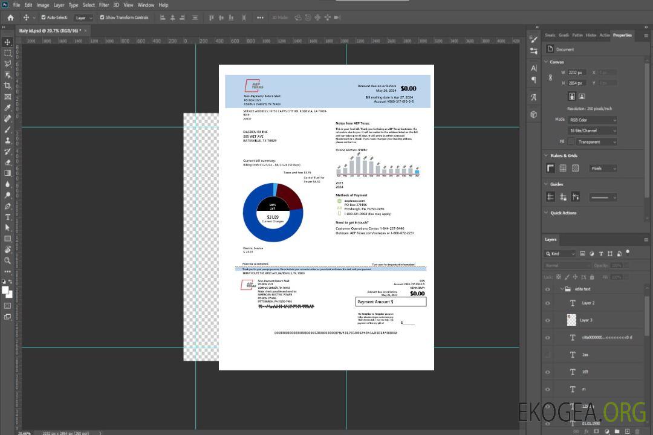The image size is (653, 435).
Task: Collapse the edite text layer group
Action: pos(562,289)
